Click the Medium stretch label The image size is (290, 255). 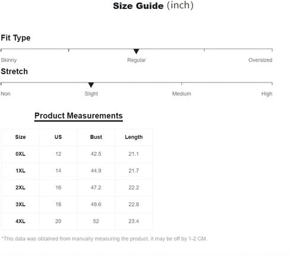182,94
